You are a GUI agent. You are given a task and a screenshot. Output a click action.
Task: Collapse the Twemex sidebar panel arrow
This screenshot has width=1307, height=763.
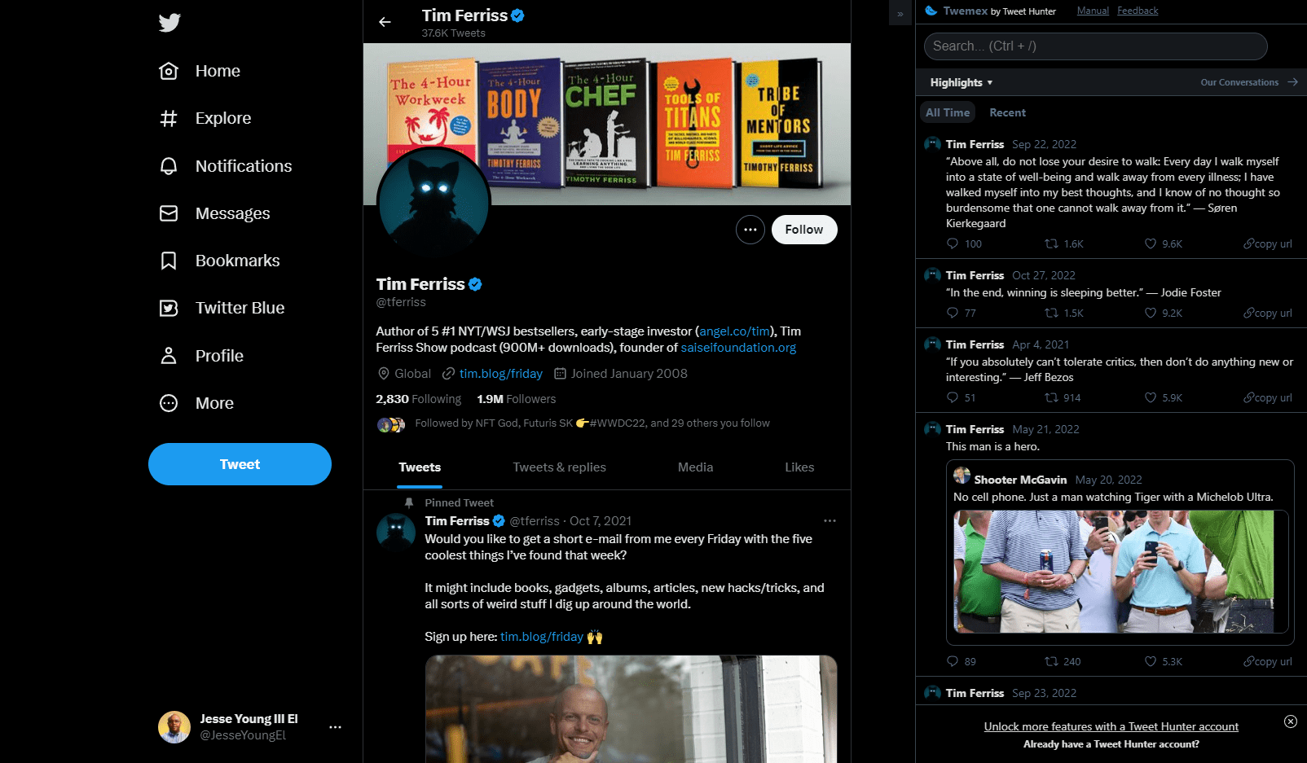[x=900, y=13]
